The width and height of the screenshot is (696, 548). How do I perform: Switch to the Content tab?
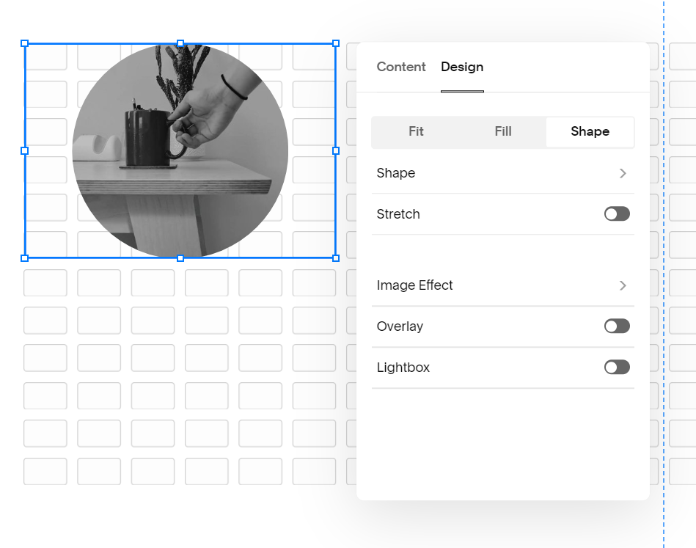401,67
